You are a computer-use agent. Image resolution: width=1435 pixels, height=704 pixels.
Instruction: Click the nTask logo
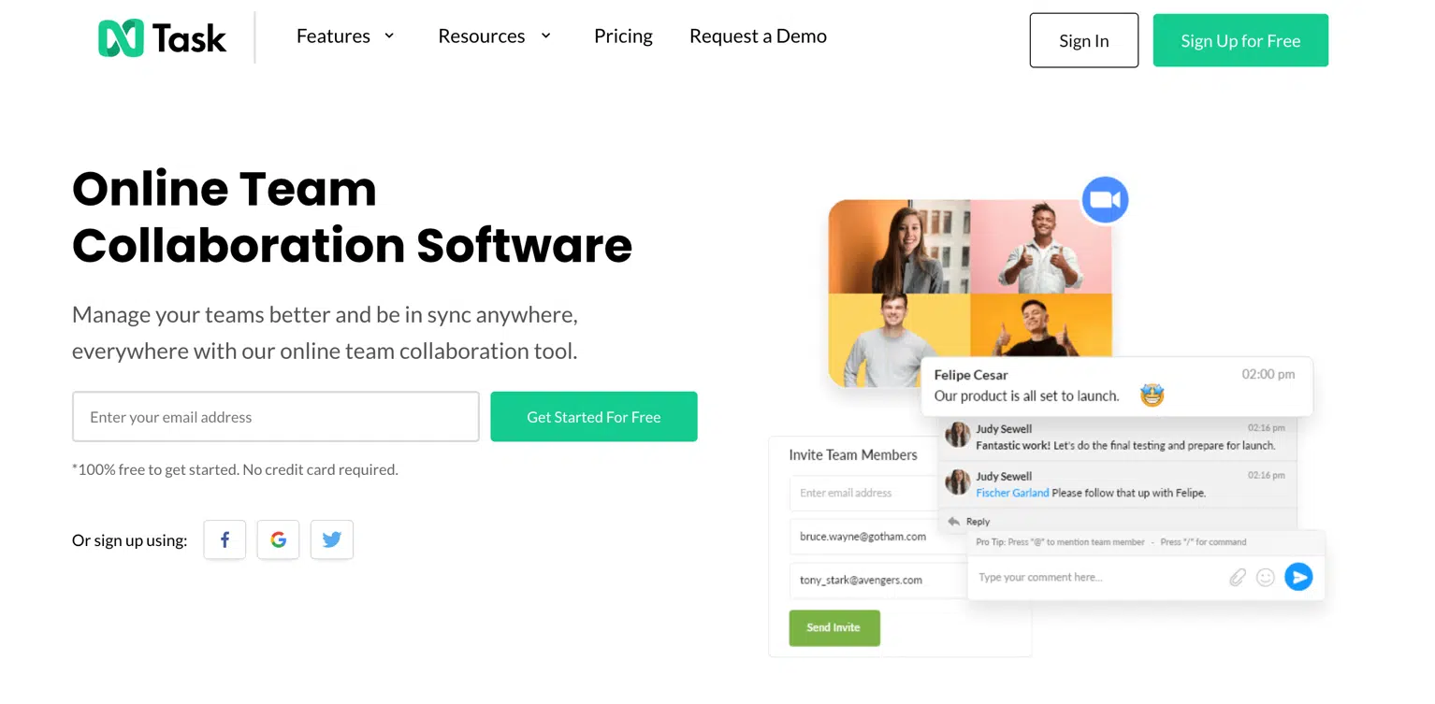162,38
